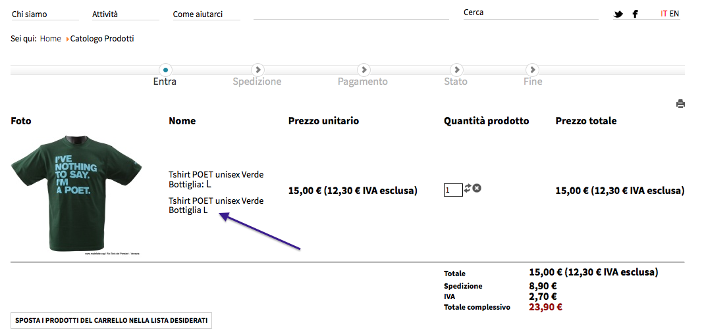
Task: Open the Twitter bird icon link
Action: tap(618, 14)
